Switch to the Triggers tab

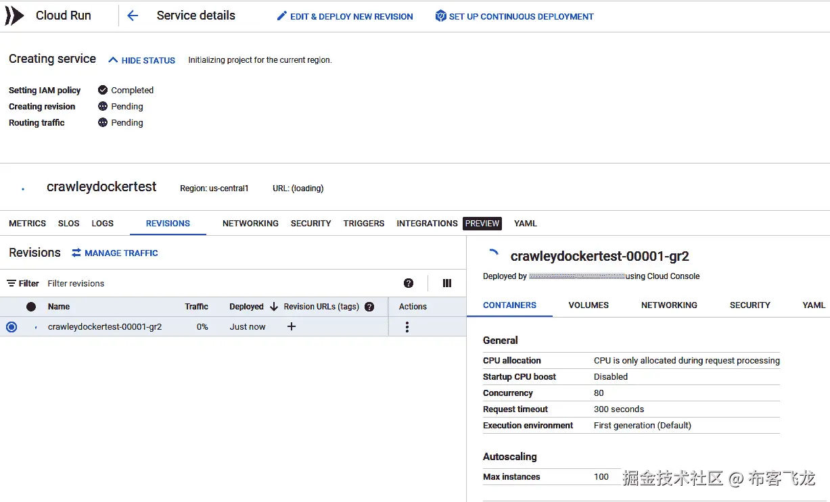point(364,223)
